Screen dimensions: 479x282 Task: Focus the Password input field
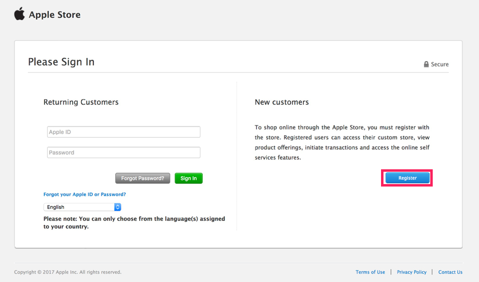coord(124,153)
